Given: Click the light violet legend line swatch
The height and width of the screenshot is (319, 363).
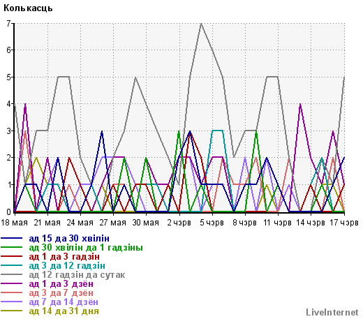Looking at the screenshot, I should [x=12, y=302].
